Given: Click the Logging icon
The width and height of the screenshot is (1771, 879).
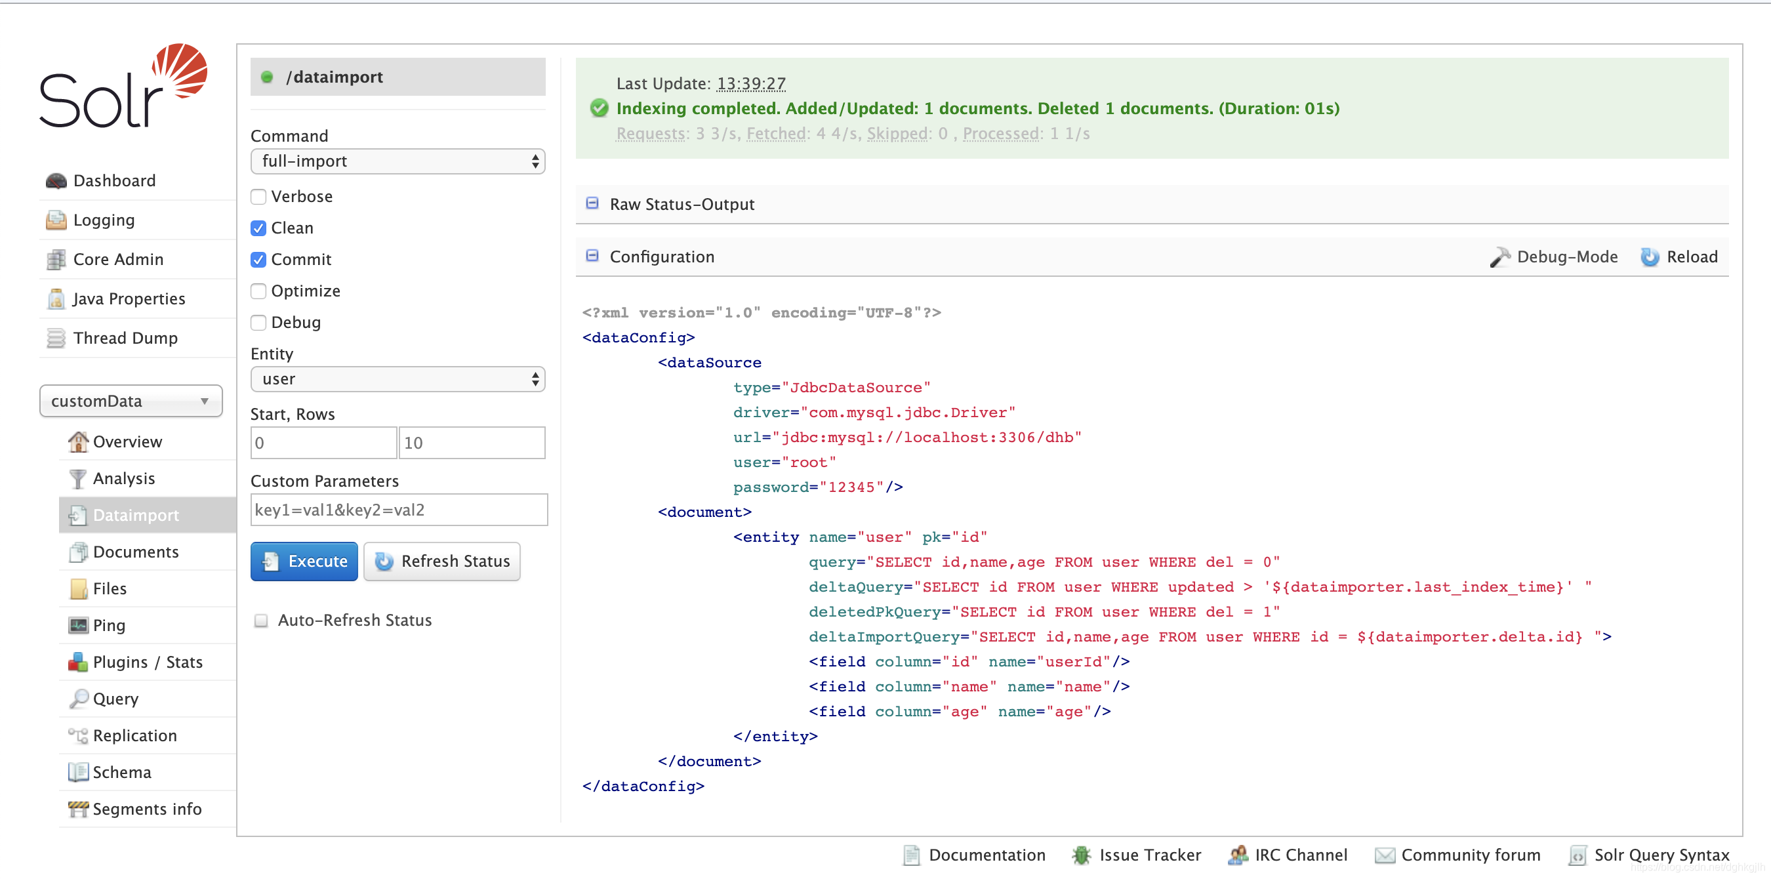Looking at the screenshot, I should [56, 220].
